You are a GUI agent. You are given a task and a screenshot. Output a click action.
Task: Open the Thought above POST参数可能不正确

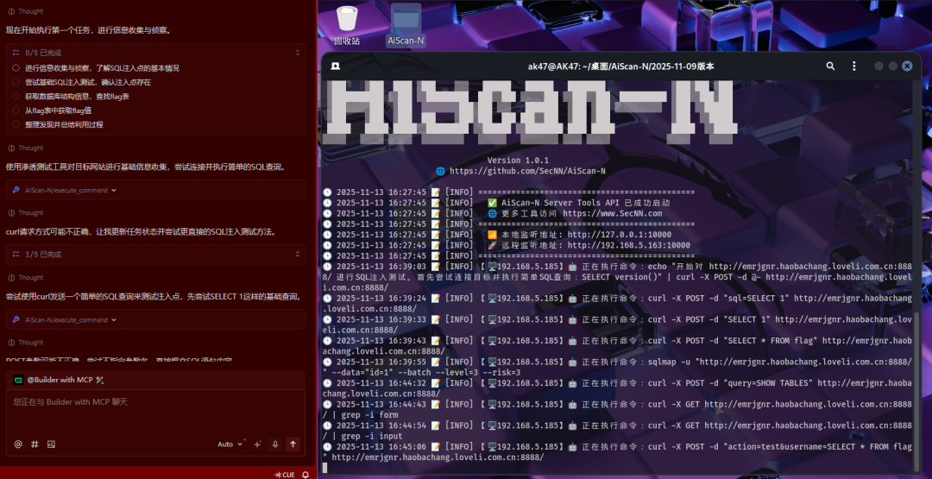pos(26,343)
